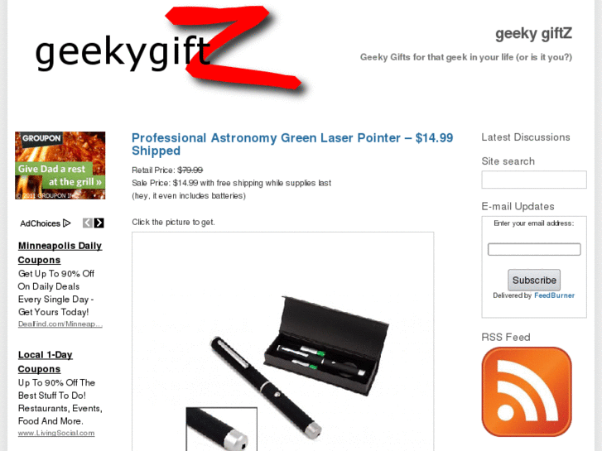Visit the Dealfind.com/Minneap... ad URL
602x451 pixels.
point(60,324)
